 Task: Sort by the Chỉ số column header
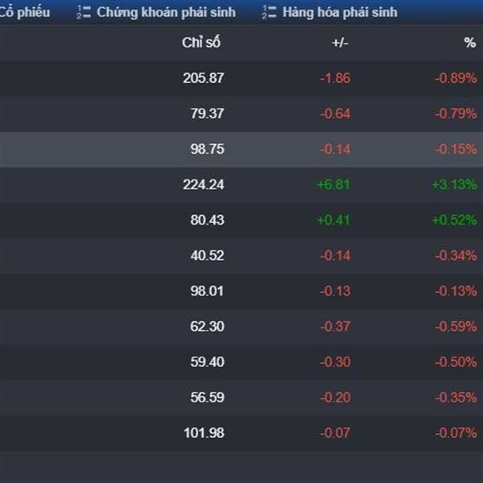(201, 43)
